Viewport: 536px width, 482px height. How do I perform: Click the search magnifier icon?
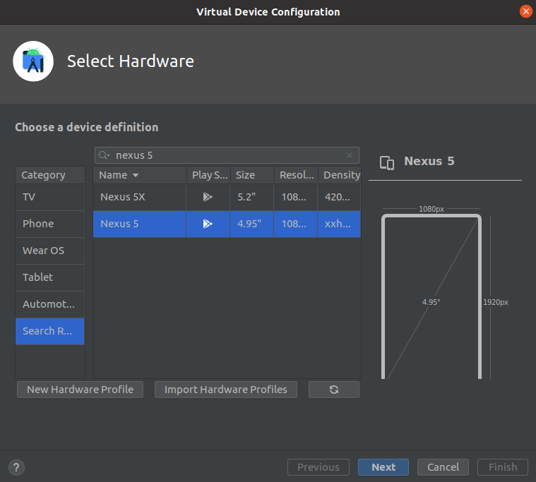(104, 155)
